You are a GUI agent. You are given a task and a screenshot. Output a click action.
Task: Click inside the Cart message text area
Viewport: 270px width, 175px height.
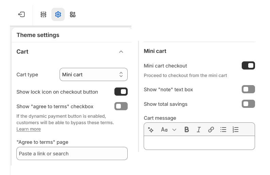pos(199,143)
